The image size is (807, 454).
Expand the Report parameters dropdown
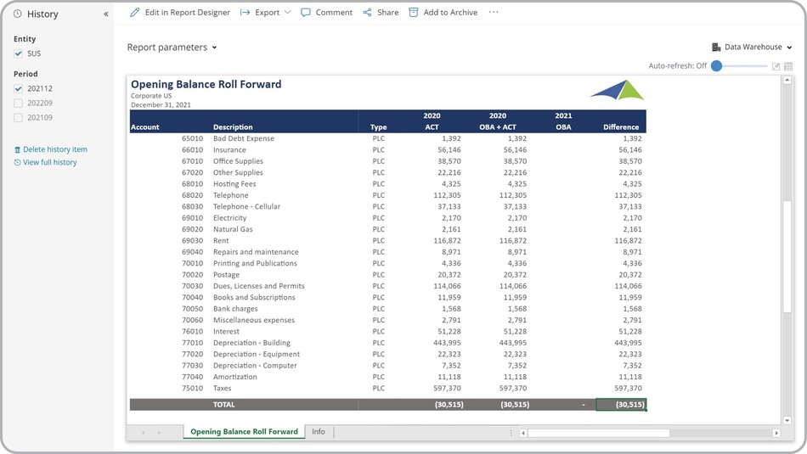click(172, 48)
